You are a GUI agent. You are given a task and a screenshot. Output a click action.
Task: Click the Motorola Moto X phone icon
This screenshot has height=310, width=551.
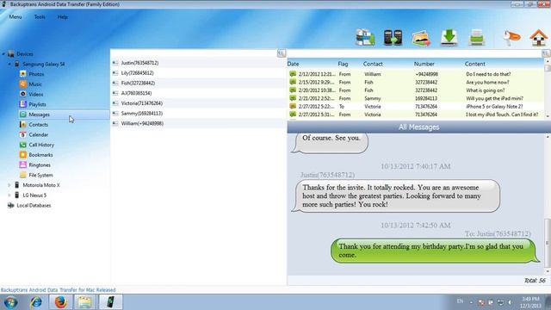16,185
